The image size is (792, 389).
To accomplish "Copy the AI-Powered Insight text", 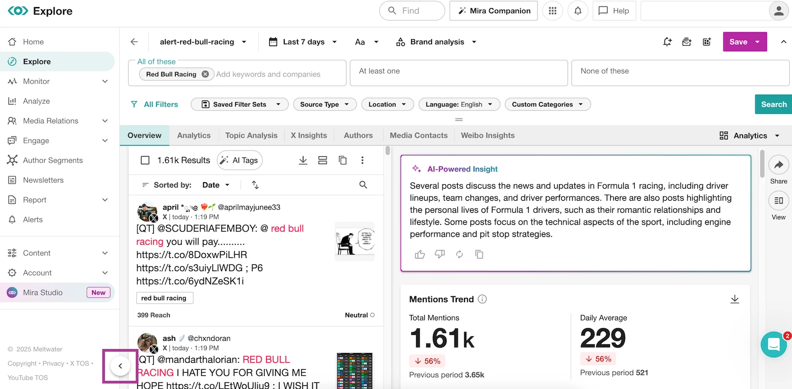I will [x=479, y=255].
